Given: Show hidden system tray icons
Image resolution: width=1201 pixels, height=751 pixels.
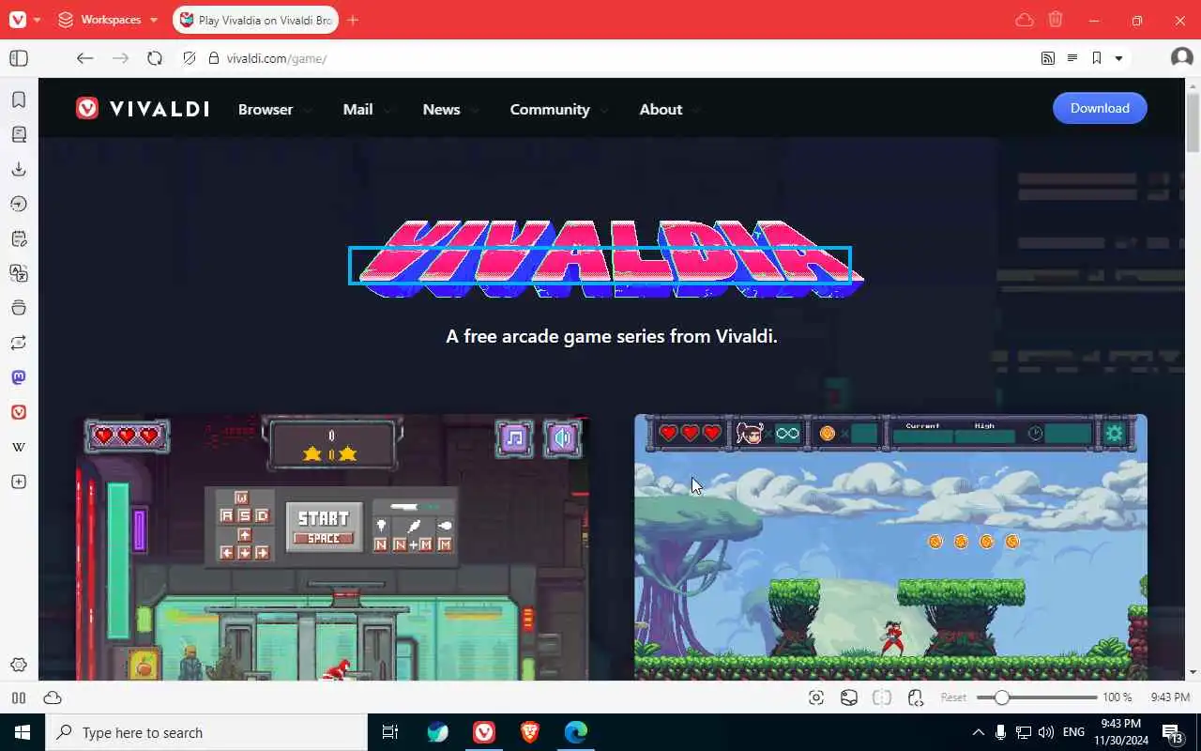Looking at the screenshot, I should pos(978,732).
